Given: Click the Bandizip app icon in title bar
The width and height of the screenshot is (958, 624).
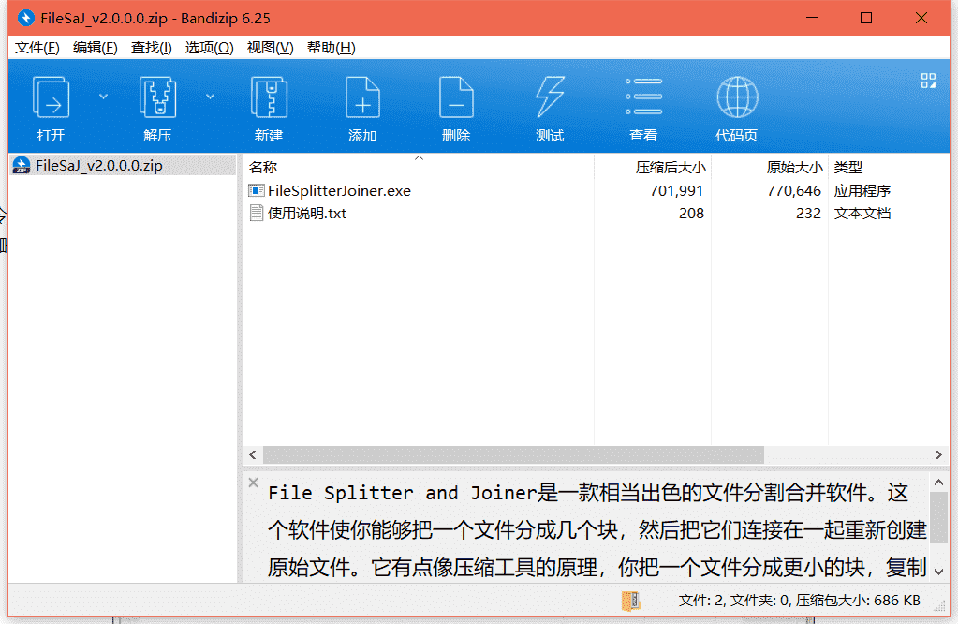Looking at the screenshot, I should click(25, 19).
